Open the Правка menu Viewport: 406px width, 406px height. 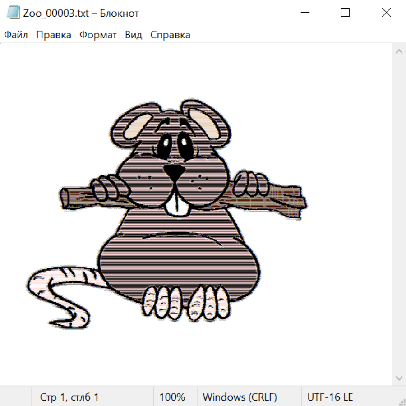pyautogui.click(x=54, y=35)
